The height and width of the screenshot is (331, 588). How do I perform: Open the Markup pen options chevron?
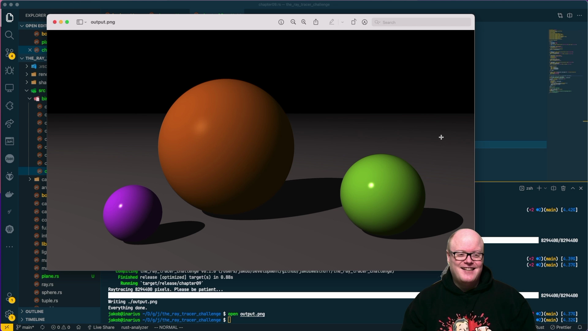coord(342,22)
